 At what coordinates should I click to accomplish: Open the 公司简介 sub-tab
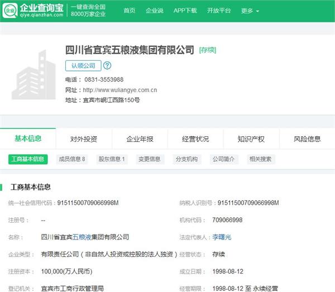[224, 159]
